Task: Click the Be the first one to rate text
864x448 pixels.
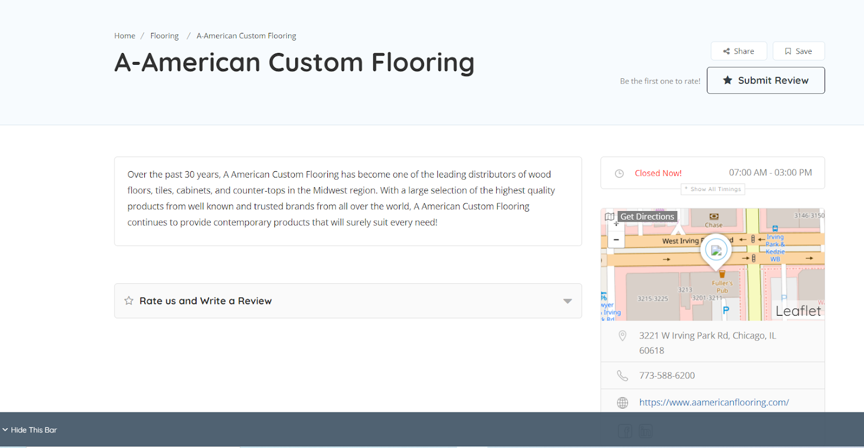Action: (660, 81)
